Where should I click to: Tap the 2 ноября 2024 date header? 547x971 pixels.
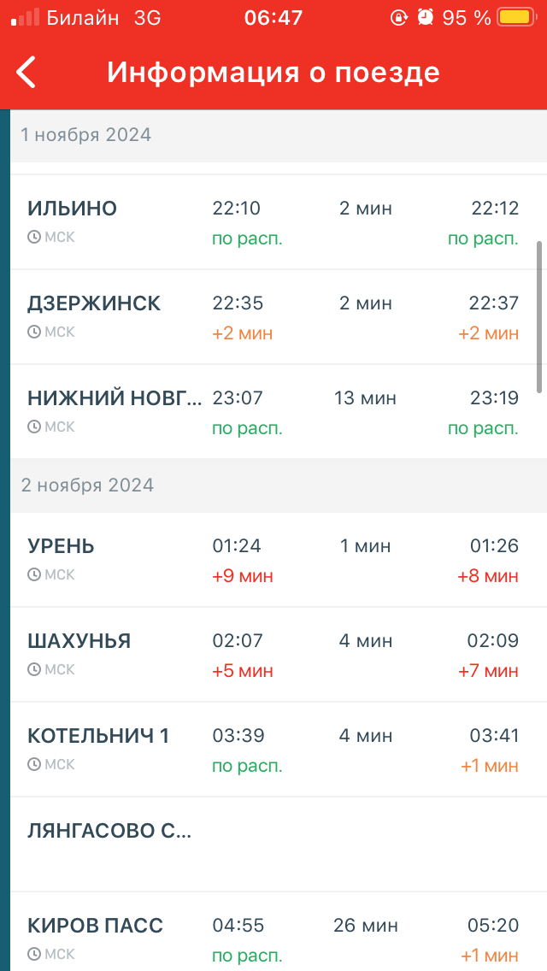pos(86,485)
